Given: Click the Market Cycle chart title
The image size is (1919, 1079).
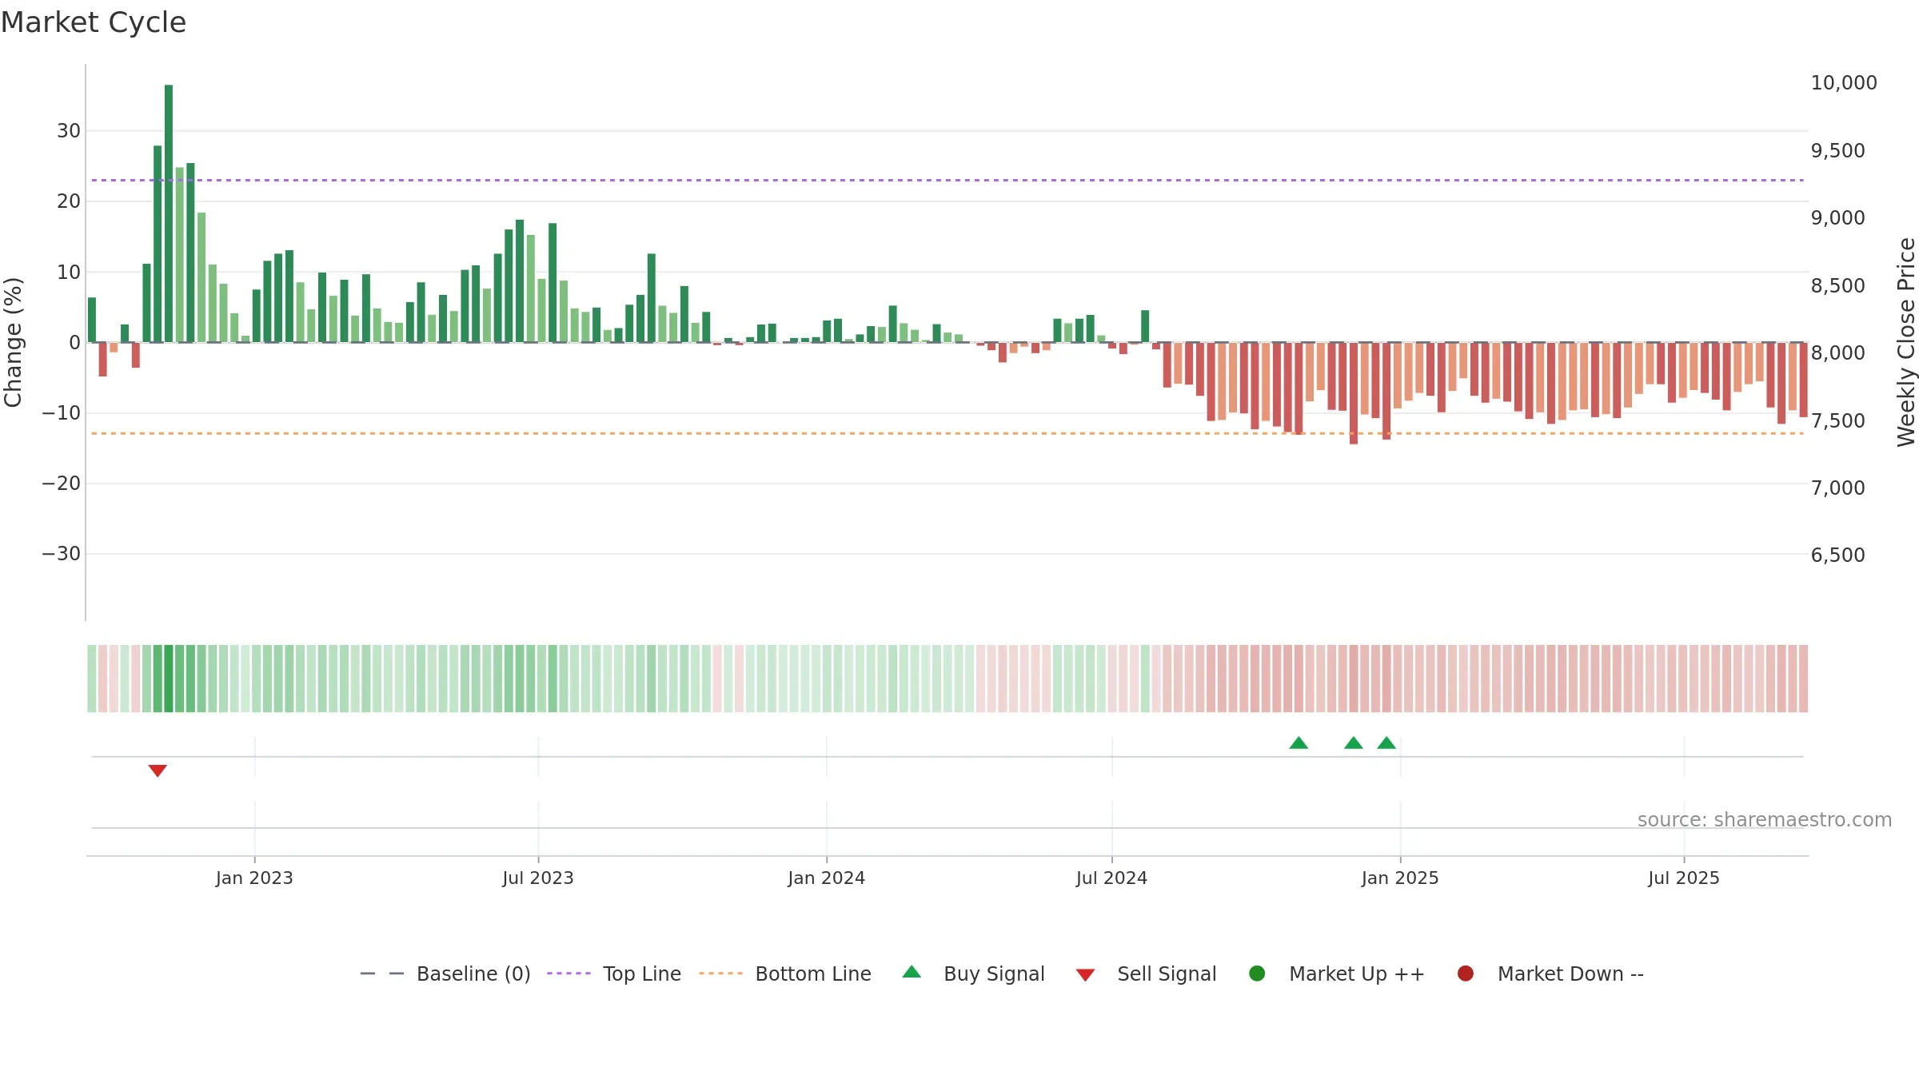Looking at the screenshot, I should (94, 22).
